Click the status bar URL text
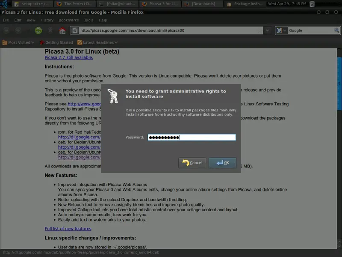This screenshot has height=257, width=342. coord(81,252)
